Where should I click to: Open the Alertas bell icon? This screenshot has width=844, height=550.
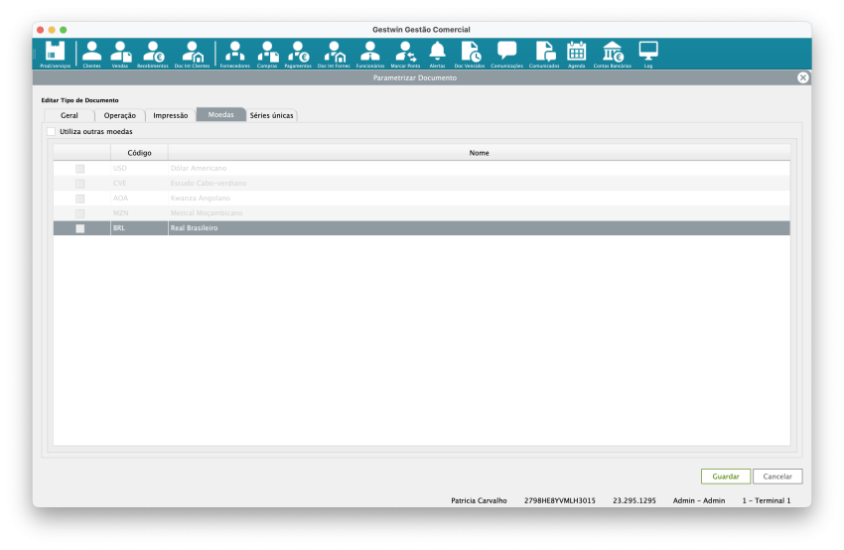coord(437,53)
